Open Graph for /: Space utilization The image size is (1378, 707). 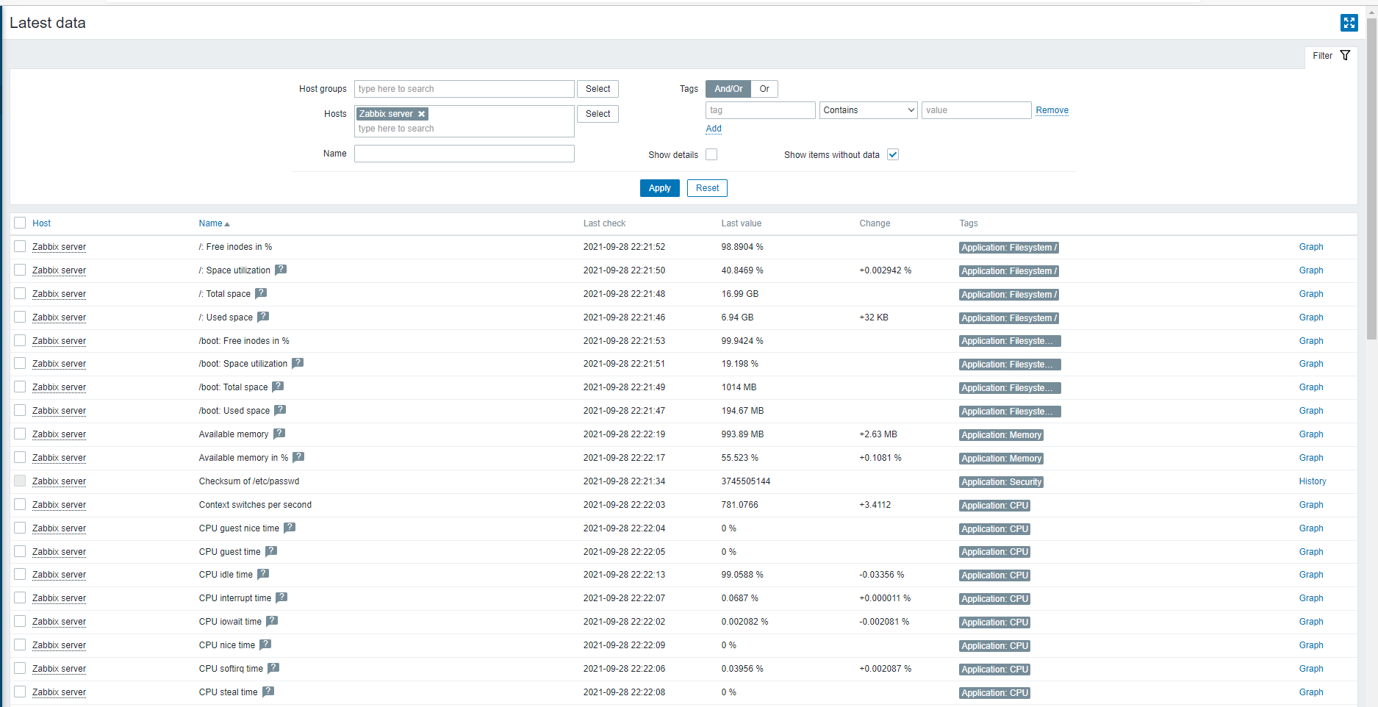click(1311, 270)
